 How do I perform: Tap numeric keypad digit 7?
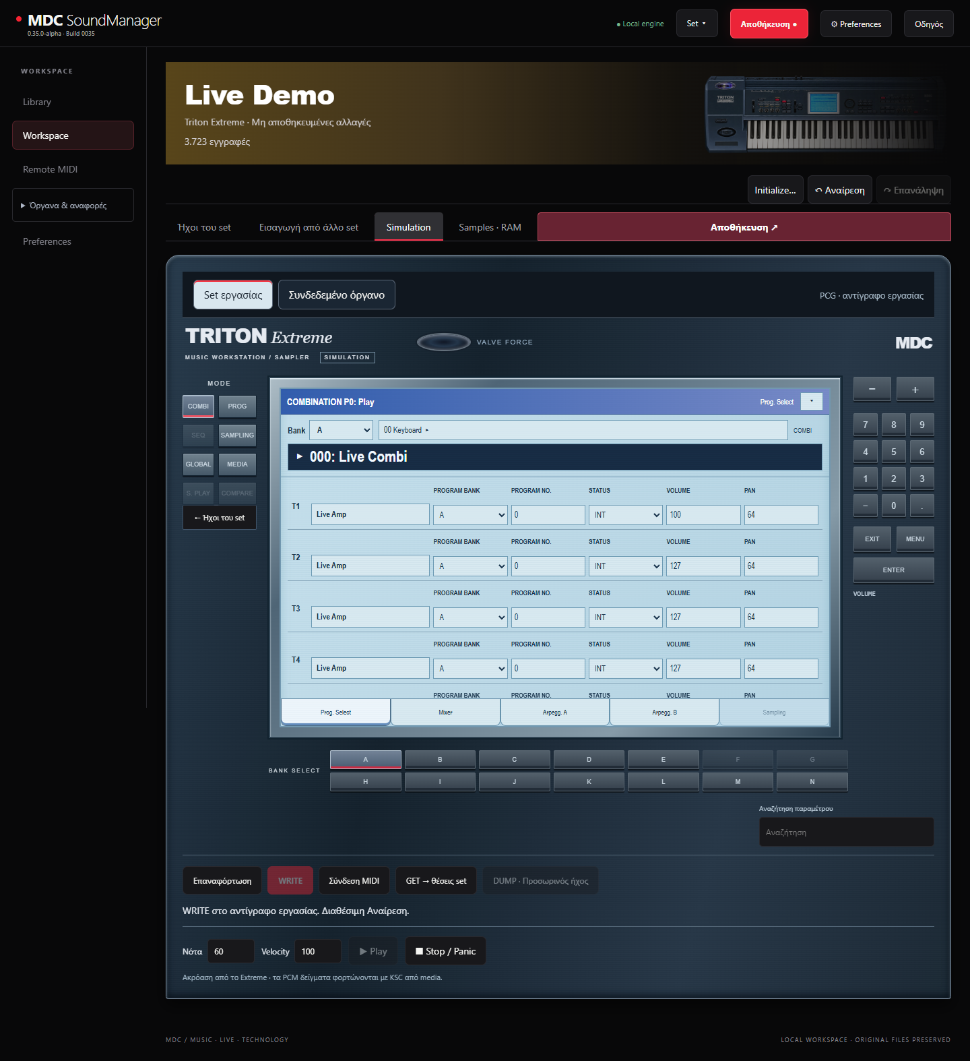coord(865,425)
